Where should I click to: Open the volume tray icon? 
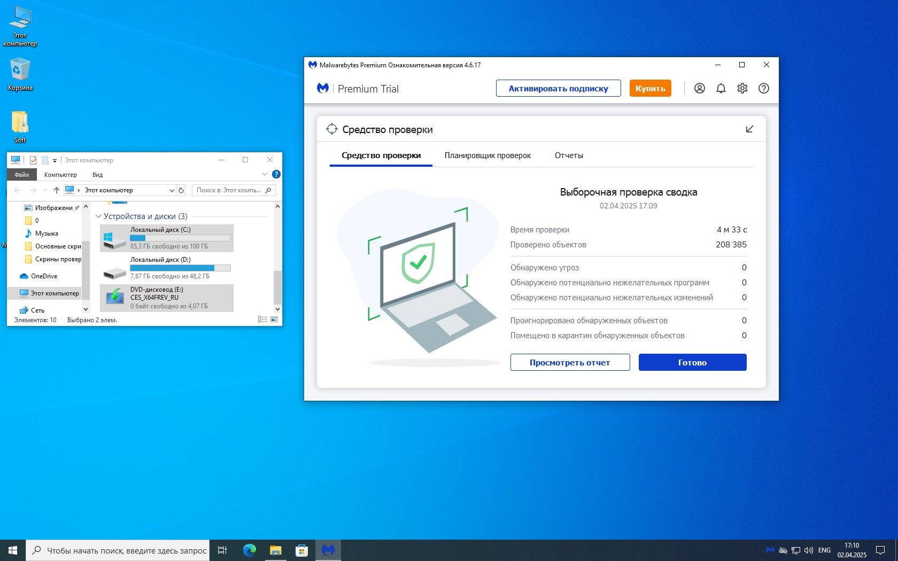pyautogui.click(x=809, y=550)
